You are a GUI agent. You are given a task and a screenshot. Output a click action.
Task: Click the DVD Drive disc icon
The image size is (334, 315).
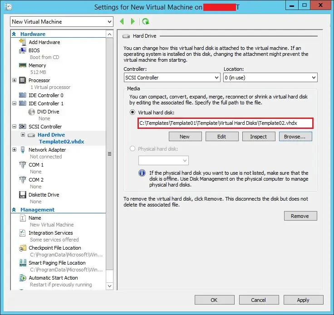pyautogui.click(x=31, y=112)
